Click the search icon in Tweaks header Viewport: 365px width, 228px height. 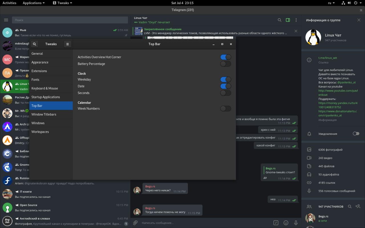(35, 44)
